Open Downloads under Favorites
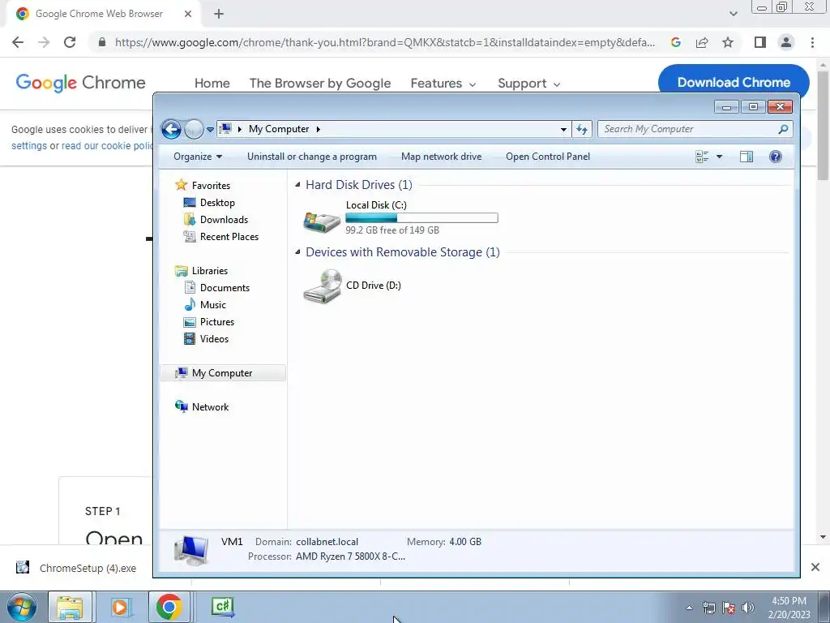830x623 pixels. [x=224, y=219]
